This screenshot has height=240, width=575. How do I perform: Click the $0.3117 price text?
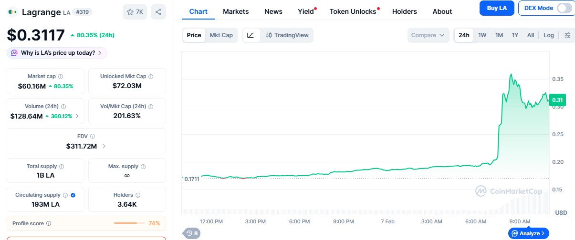coord(36,35)
